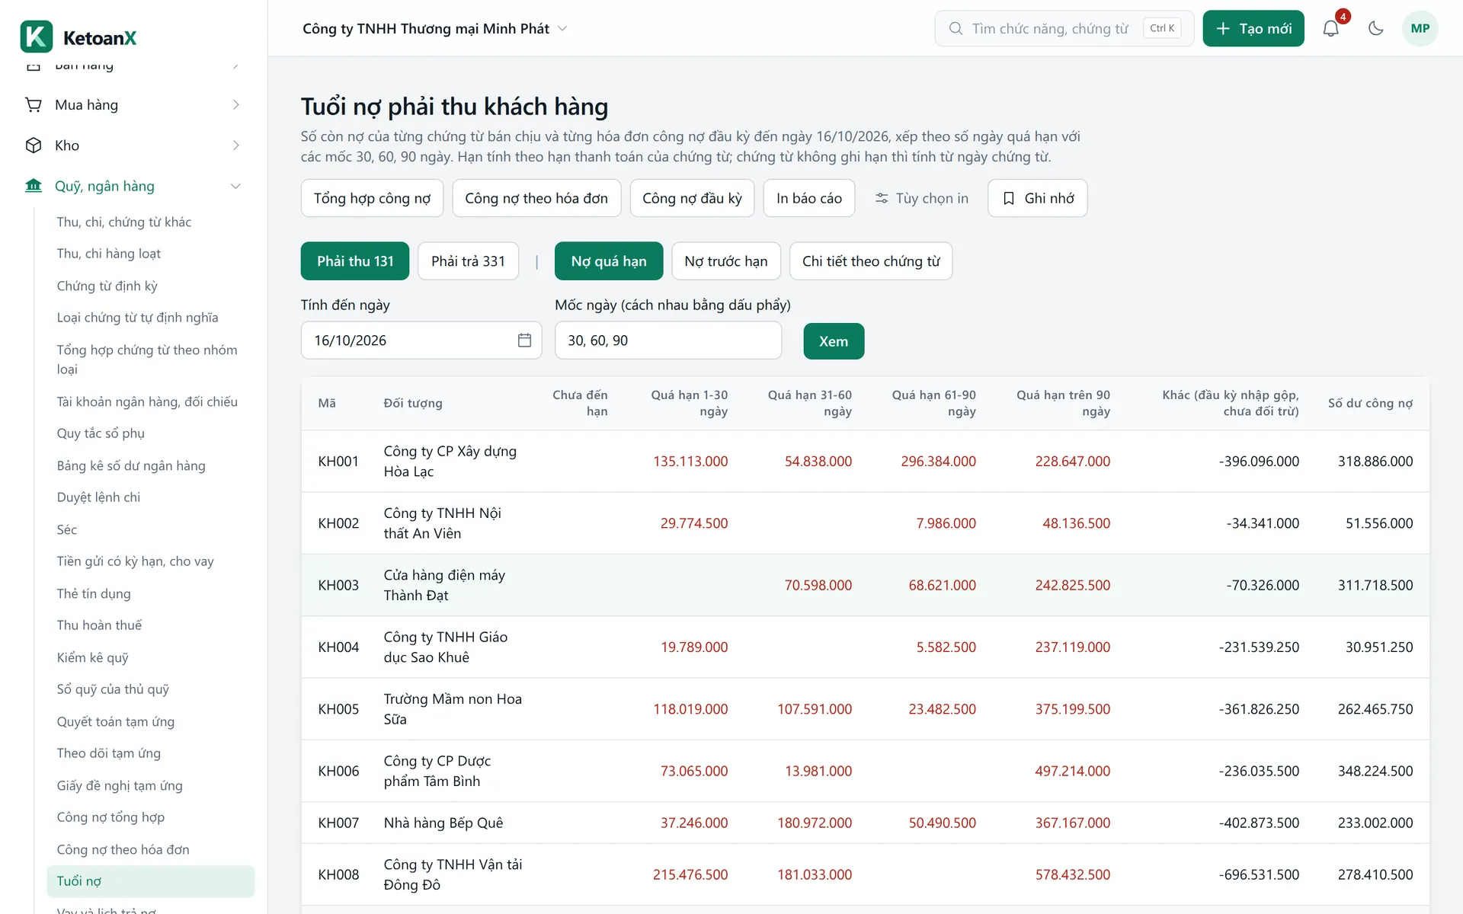Open Kiểm kê quỹ in sidebar
The height and width of the screenshot is (914, 1463).
coord(151,657)
